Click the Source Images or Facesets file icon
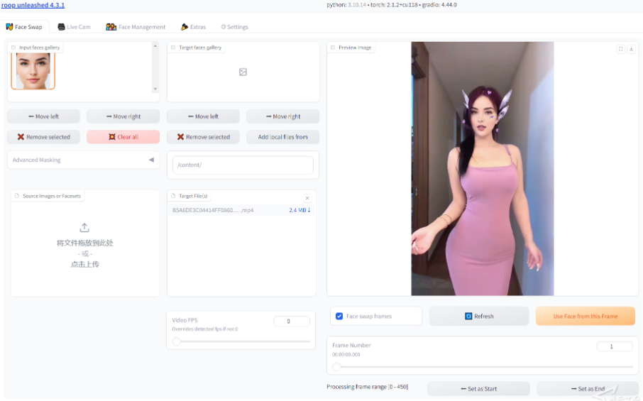 (17, 196)
